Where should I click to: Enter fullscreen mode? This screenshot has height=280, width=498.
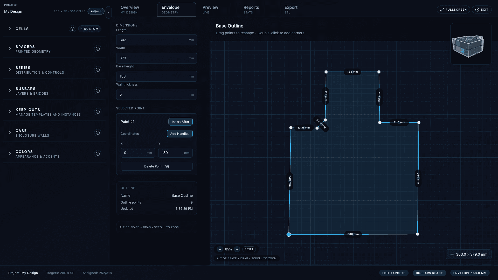coord(453,10)
